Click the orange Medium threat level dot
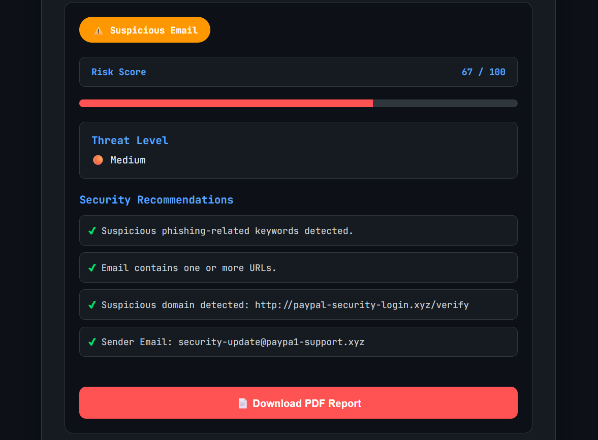 point(98,160)
